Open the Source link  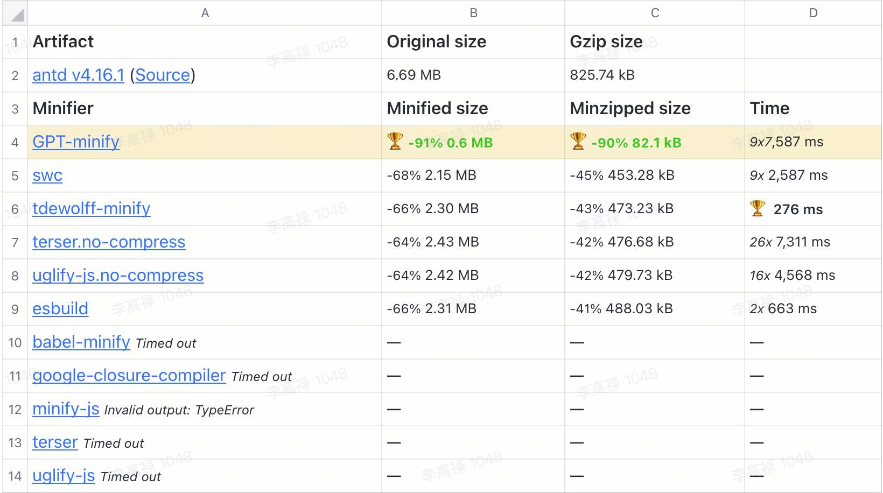tap(163, 75)
